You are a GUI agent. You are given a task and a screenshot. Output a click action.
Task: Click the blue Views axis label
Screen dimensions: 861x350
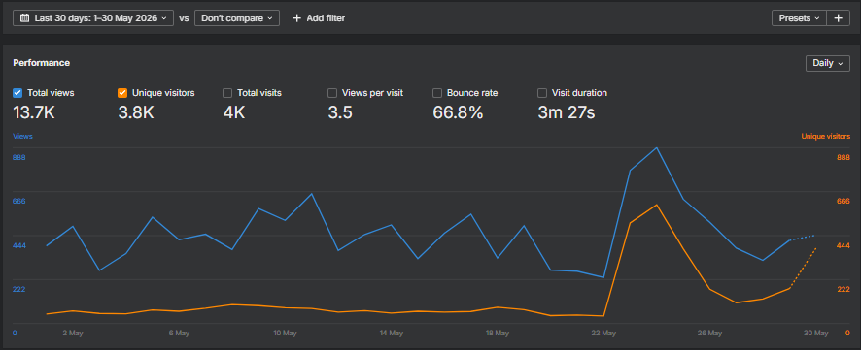[x=22, y=136]
